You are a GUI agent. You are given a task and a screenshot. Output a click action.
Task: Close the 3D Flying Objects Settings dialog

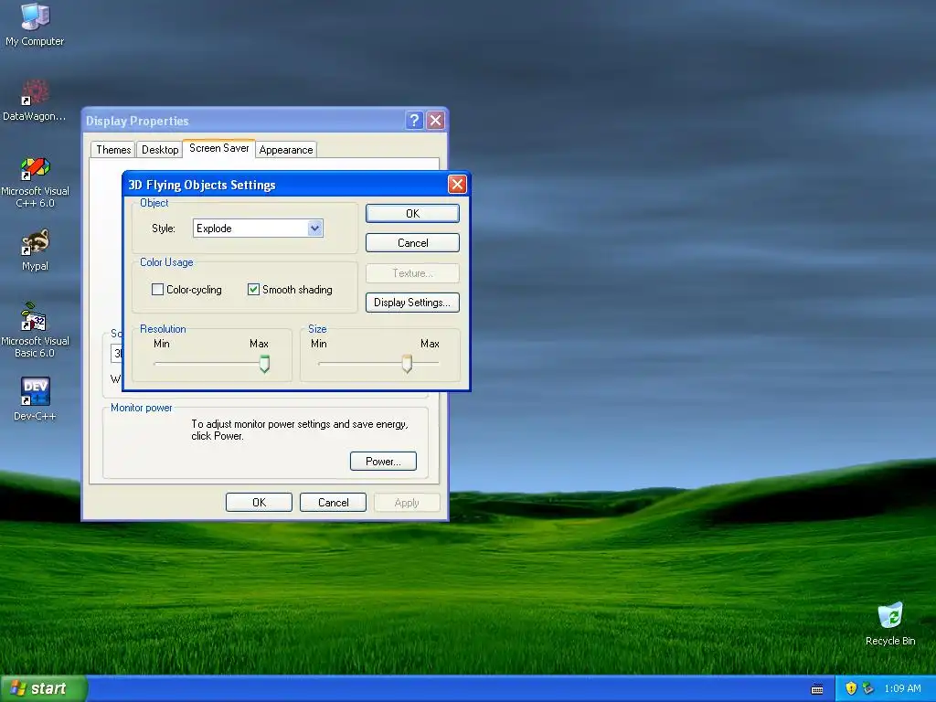coord(457,185)
